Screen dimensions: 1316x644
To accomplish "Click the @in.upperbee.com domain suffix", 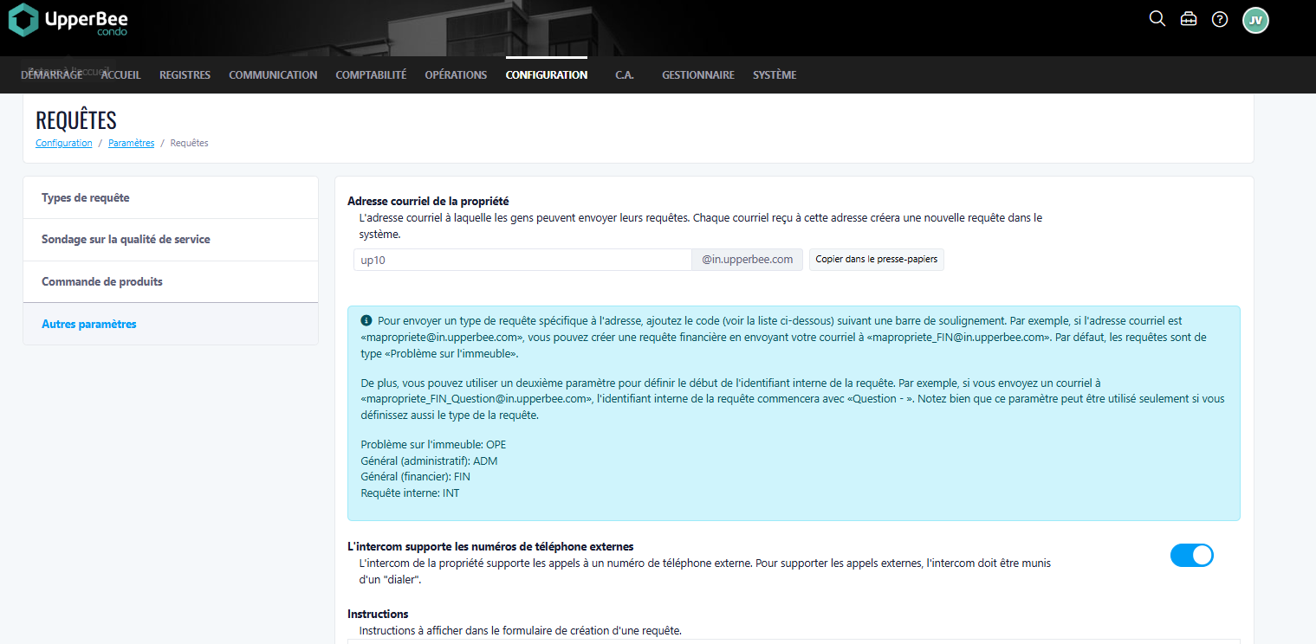I will [747, 260].
